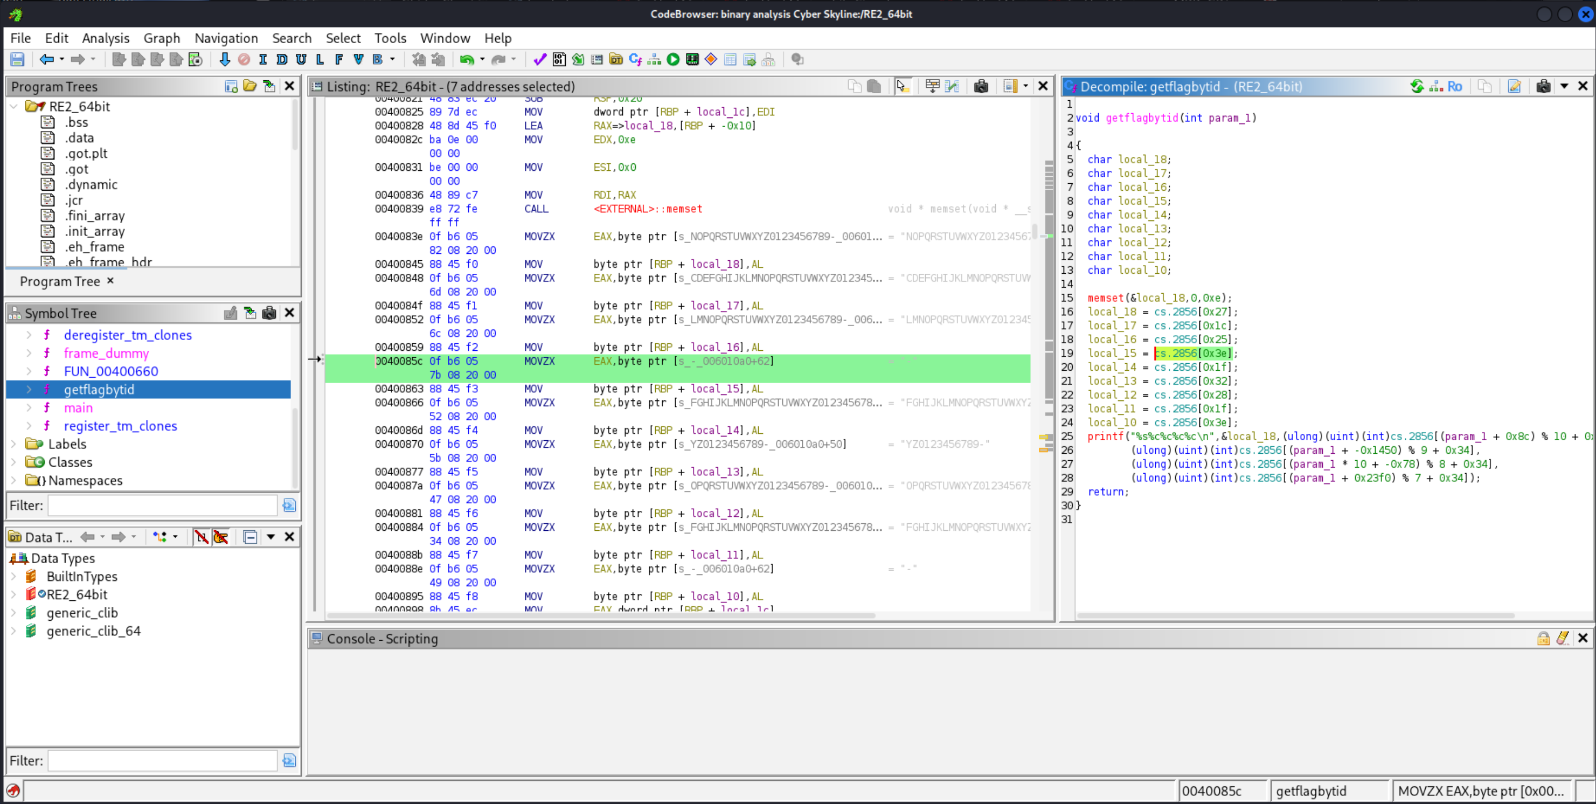Open the Analysis menu
Screen dimensions: 1596x804
[x=105, y=38]
